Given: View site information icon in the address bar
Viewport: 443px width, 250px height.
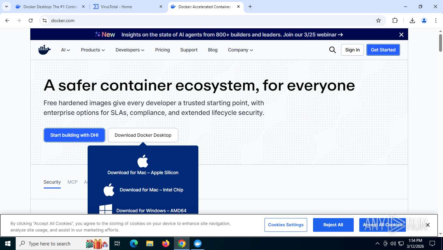Looking at the screenshot, I should coord(45,21).
